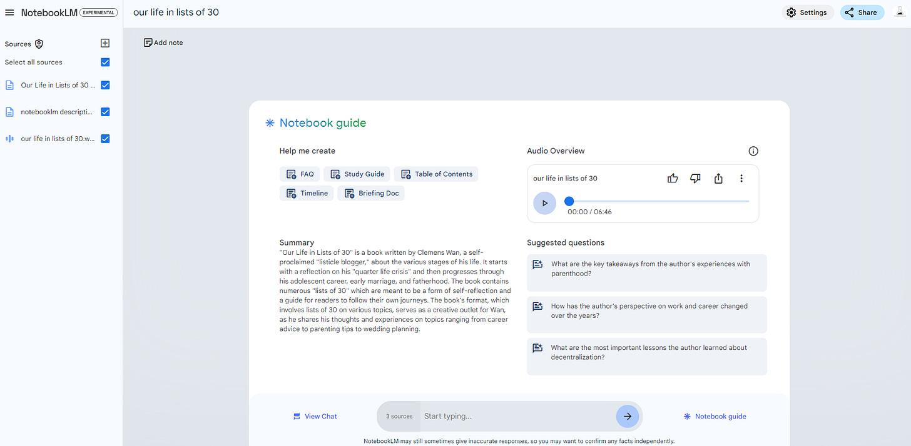Toggle Select all sources checkbox
The height and width of the screenshot is (446, 911).
pos(105,62)
